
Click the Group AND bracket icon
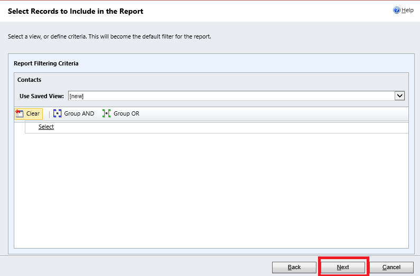[x=58, y=113]
